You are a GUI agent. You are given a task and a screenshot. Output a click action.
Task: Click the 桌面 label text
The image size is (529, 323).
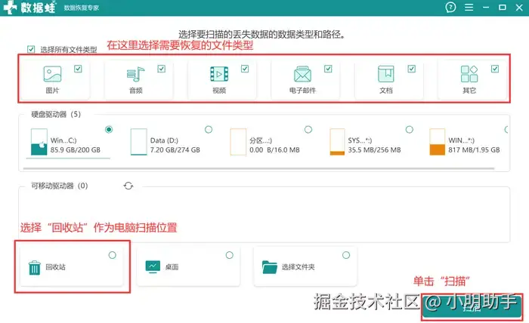coord(172,267)
